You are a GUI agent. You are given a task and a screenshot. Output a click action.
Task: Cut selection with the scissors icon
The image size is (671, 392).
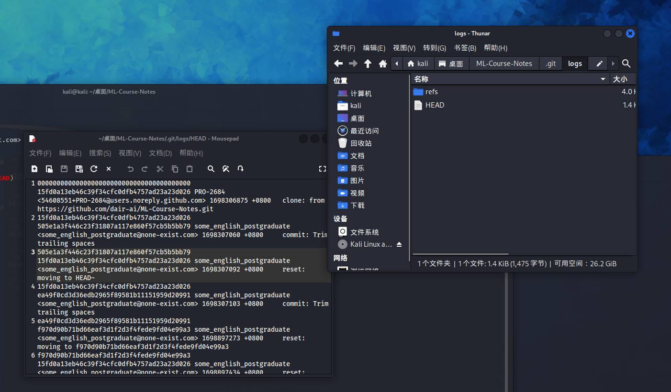[160, 169]
